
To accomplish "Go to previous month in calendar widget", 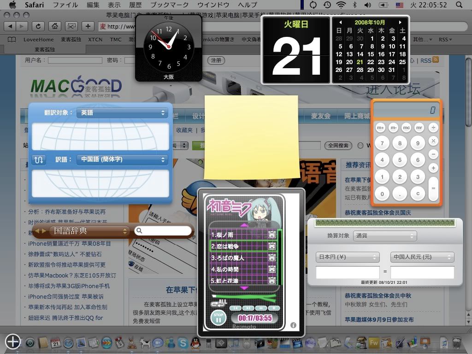I will (x=341, y=22).
